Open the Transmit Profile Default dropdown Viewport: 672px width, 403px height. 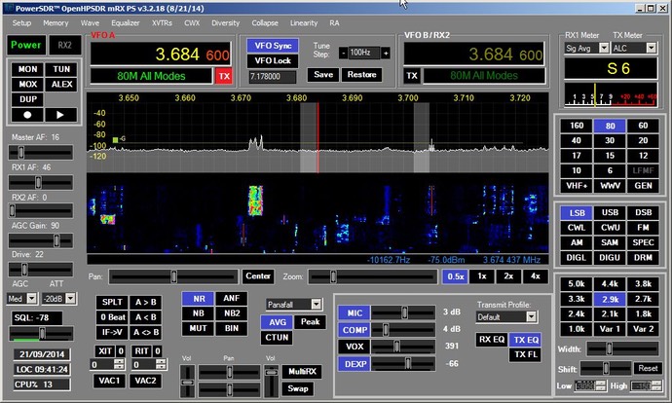pos(531,317)
